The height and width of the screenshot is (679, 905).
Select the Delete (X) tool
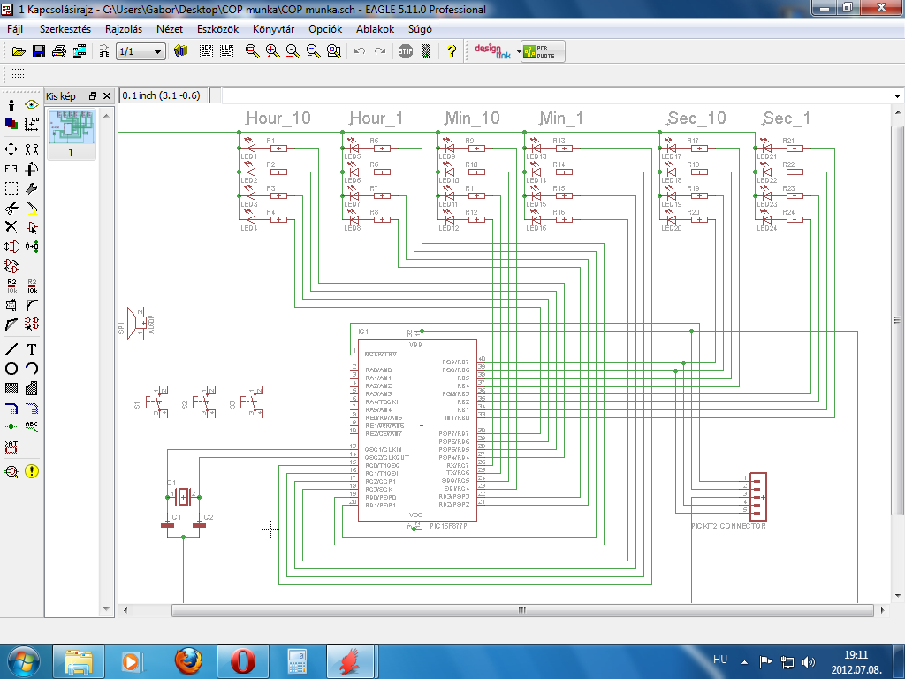11,227
